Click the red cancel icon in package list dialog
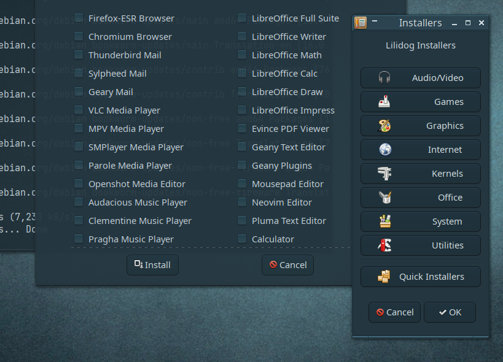This screenshot has width=503, height=362. pyautogui.click(x=273, y=264)
